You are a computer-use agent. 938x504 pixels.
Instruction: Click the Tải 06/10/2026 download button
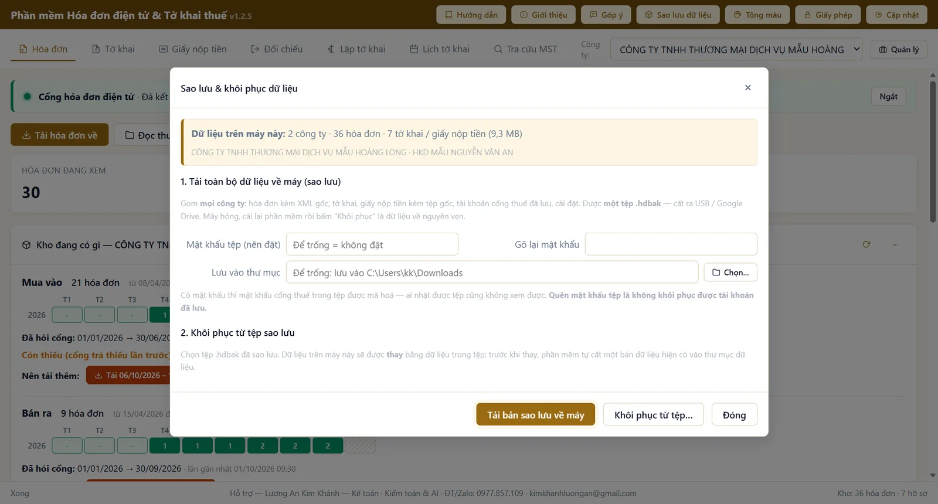click(128, 375)
